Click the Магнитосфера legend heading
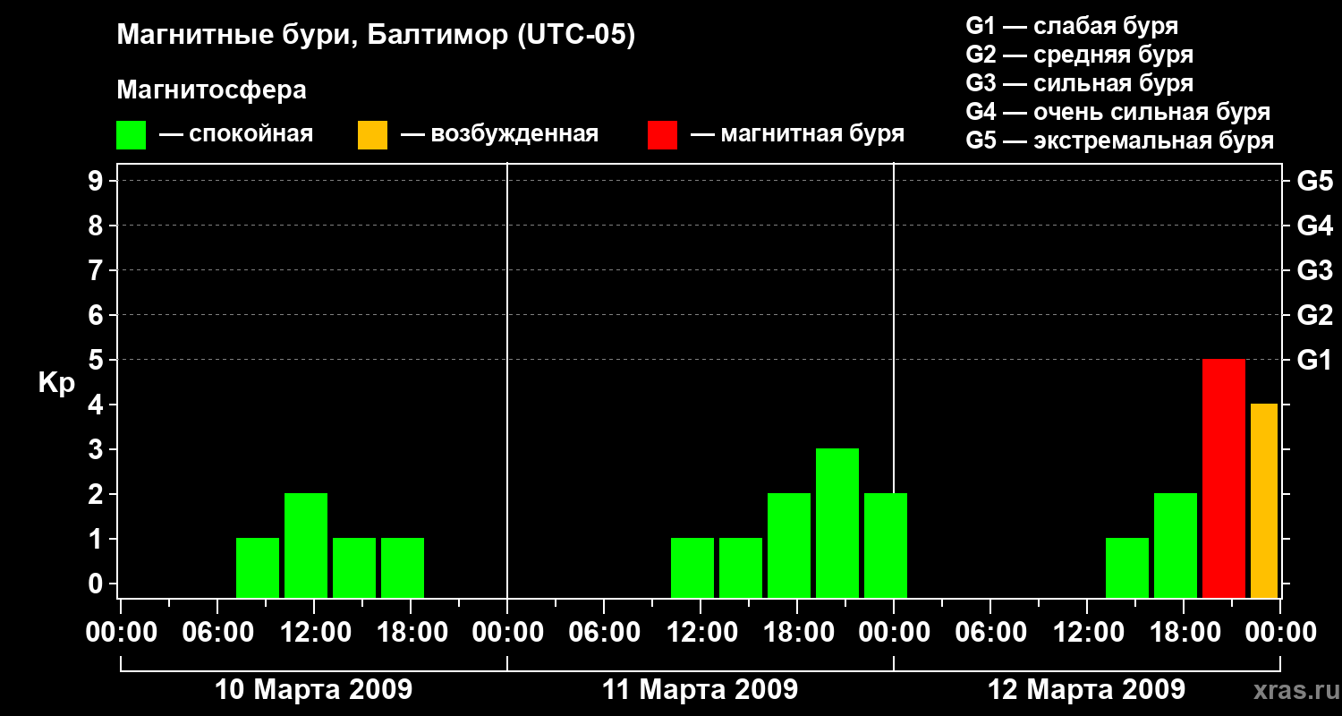This screenshot has width=1342, height=716. (211, 90)
